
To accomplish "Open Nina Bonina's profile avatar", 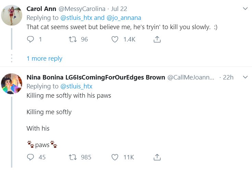I will 12,84.
